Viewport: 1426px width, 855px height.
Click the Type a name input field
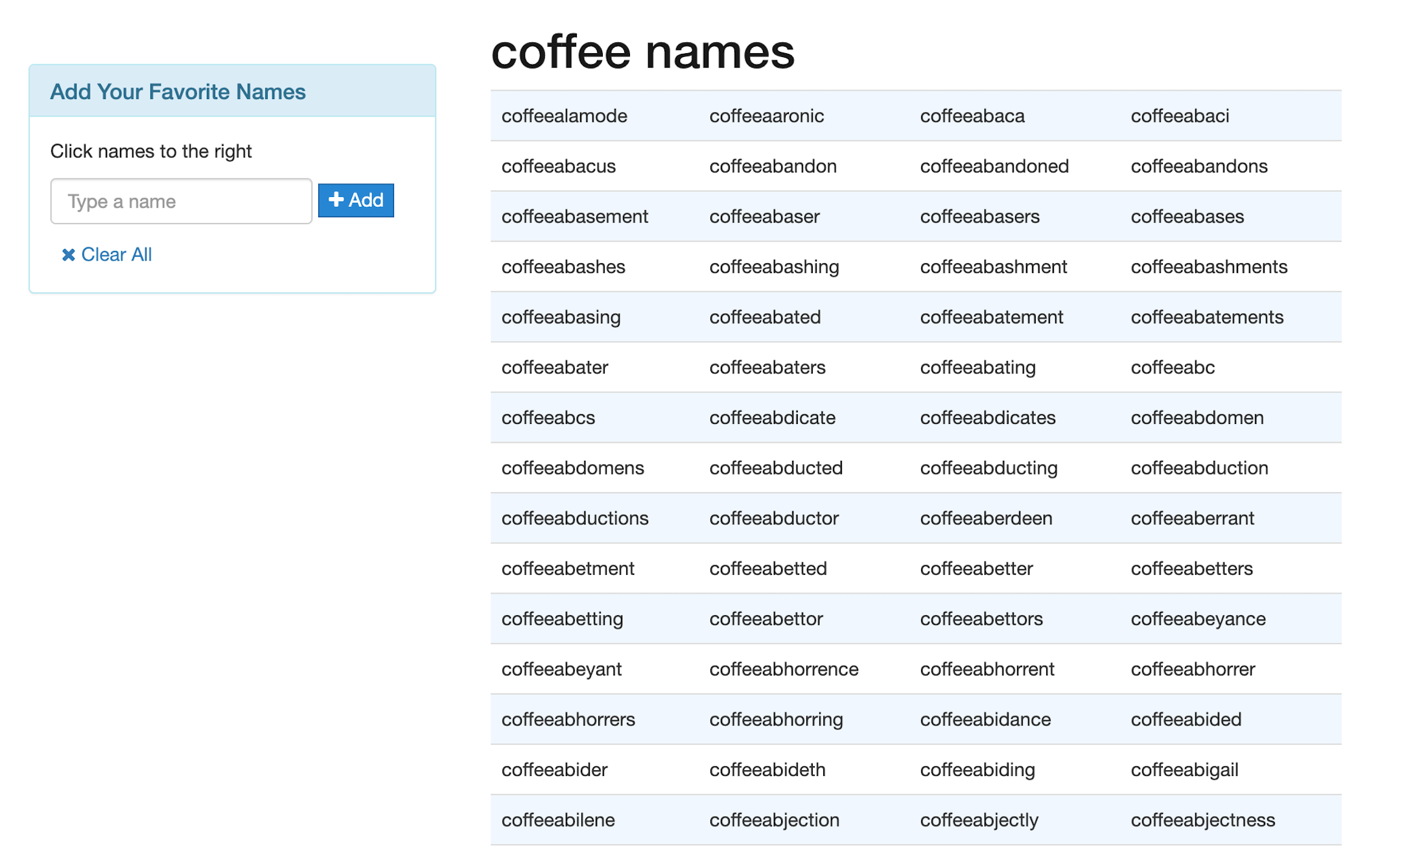[x=181, y=201]
